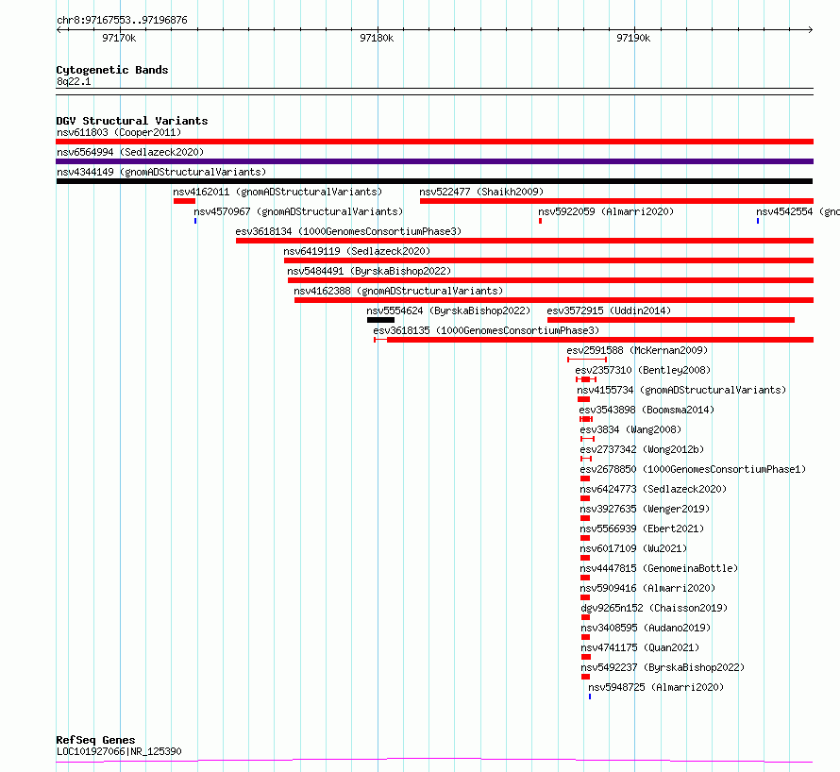This screenshot has width=840, height=772.
Task: Click the Cytogenetic Bands track title
Action: 112,70
